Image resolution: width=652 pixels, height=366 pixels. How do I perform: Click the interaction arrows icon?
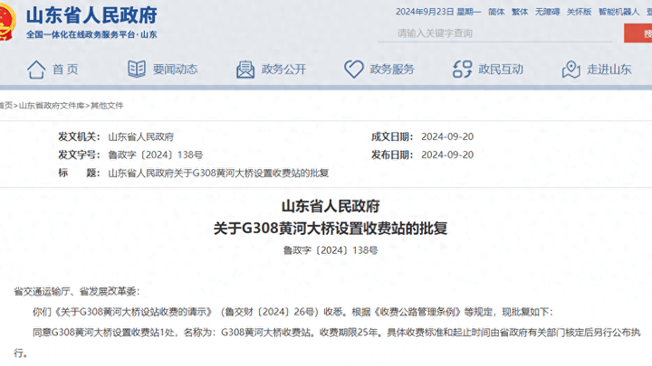463,70
